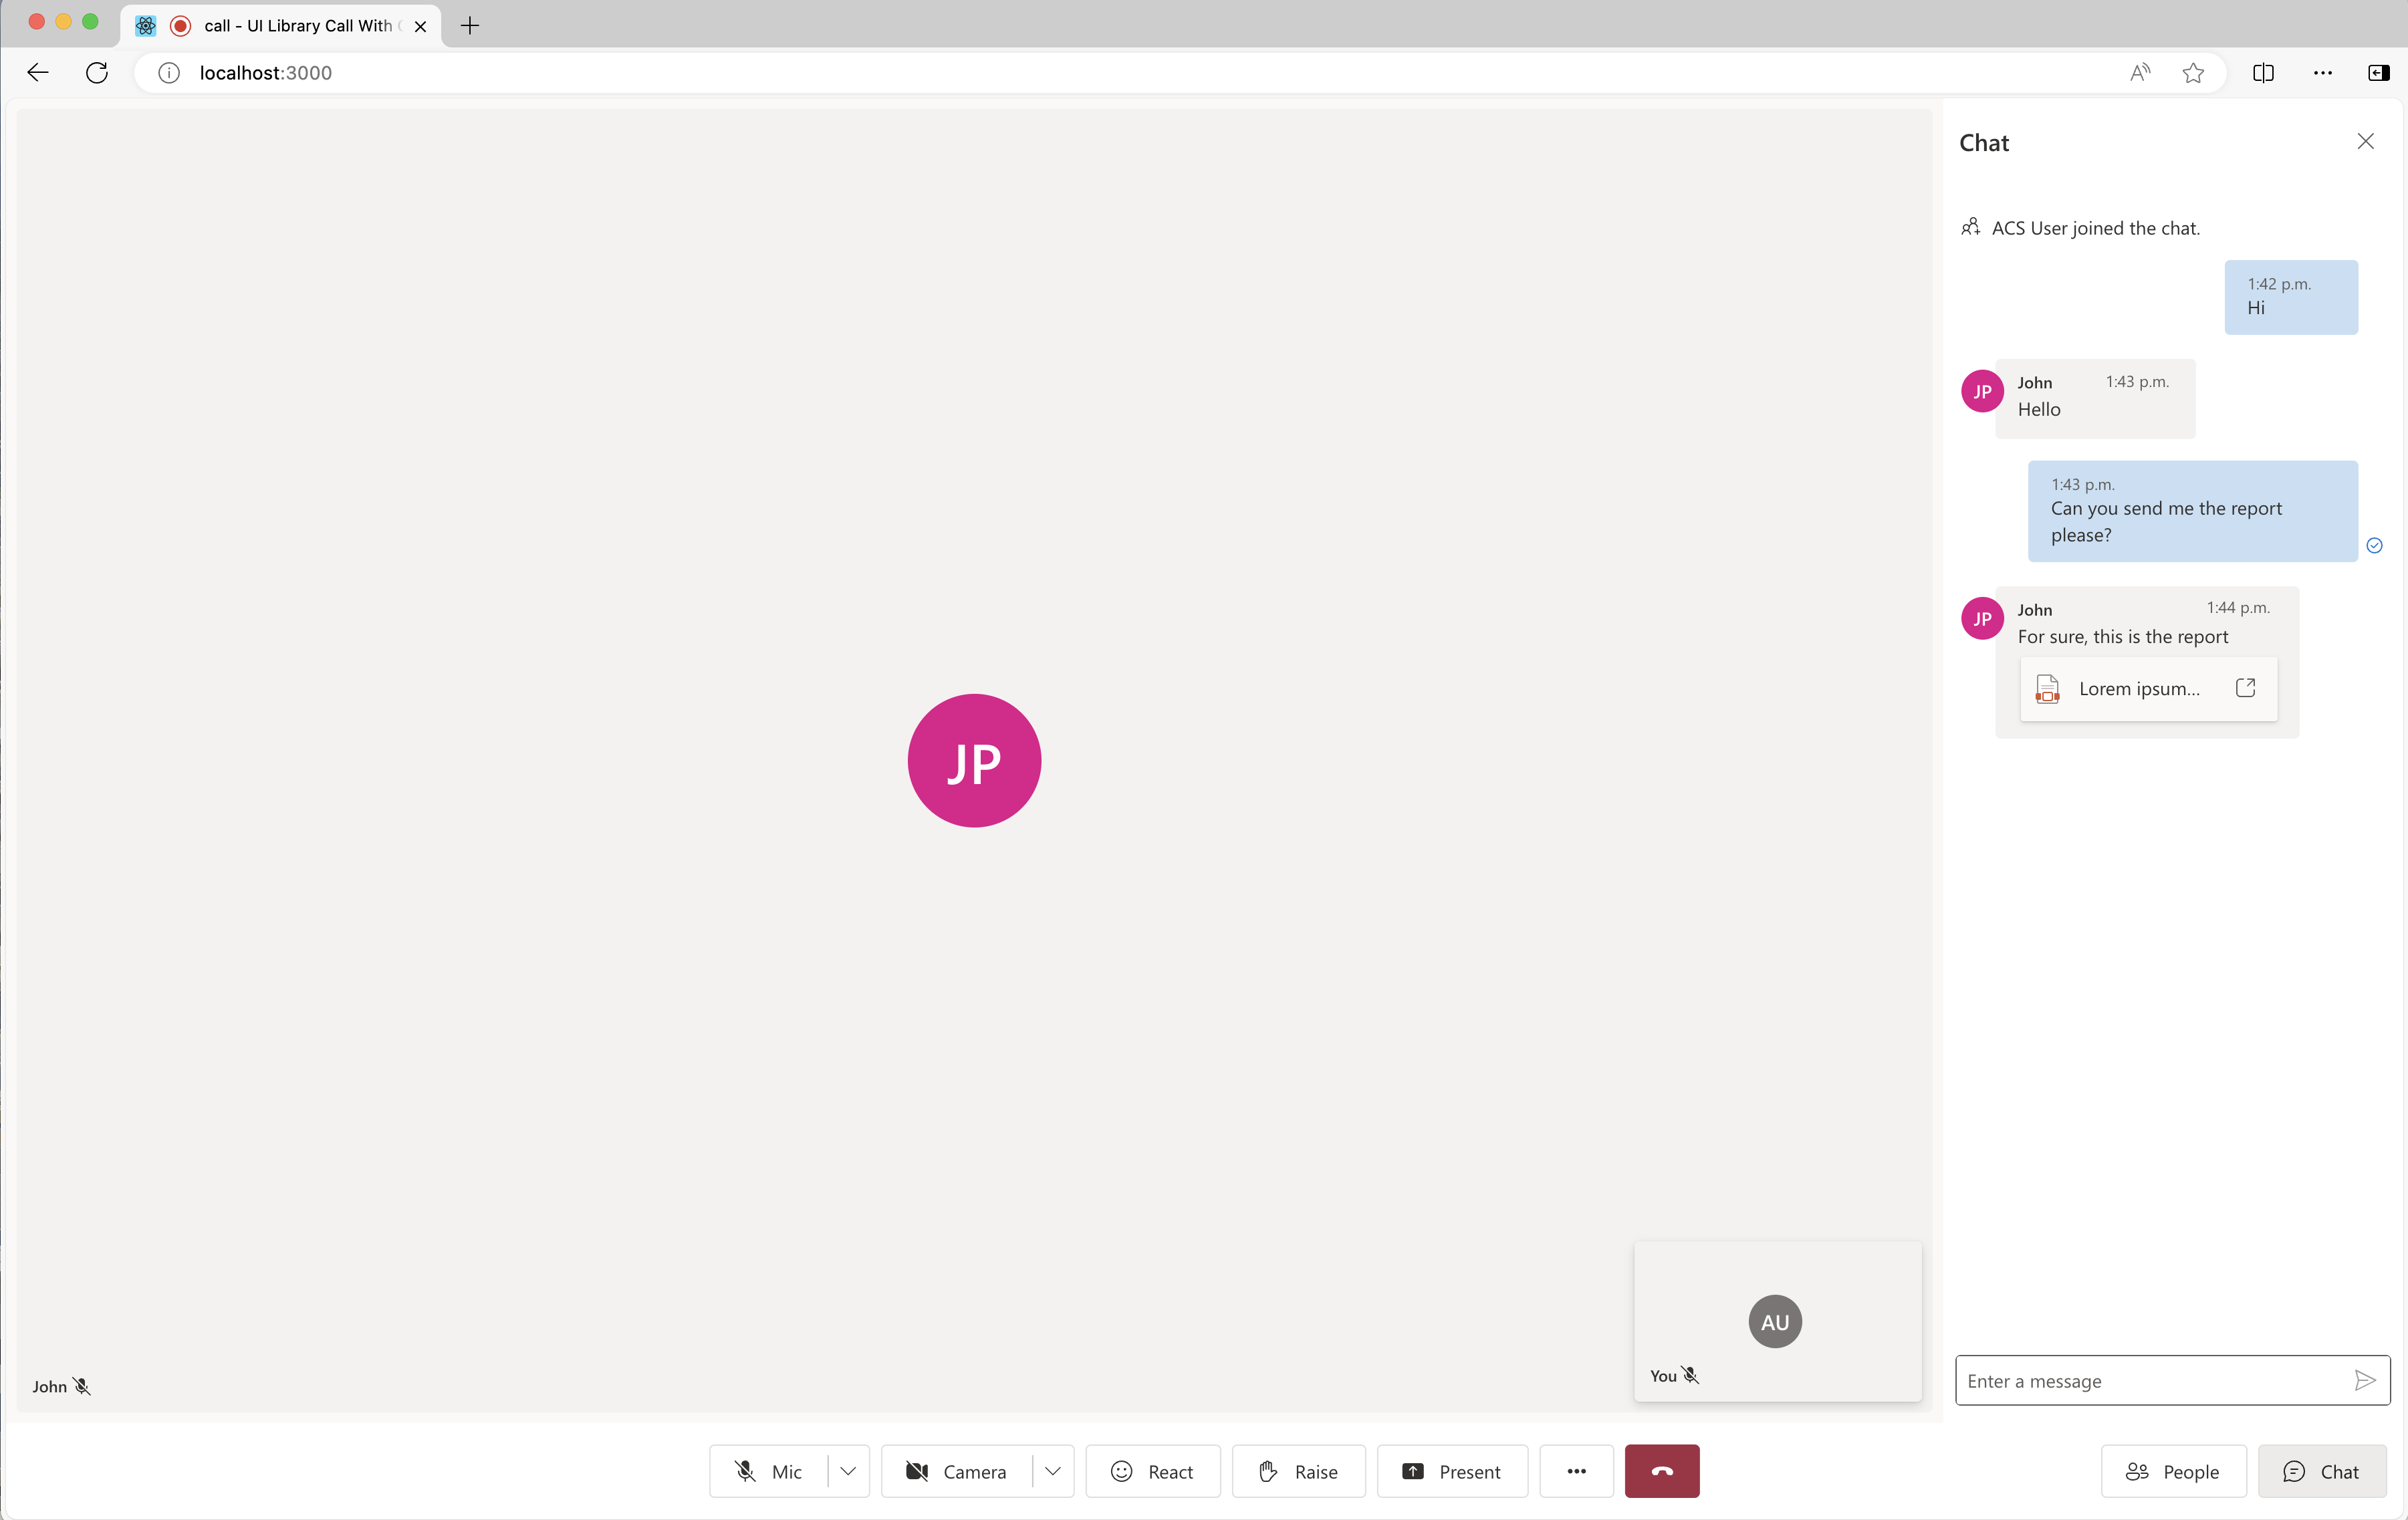2408x1520 pixels.
Task: Close the Chat panel
Action: (2366, 142)
